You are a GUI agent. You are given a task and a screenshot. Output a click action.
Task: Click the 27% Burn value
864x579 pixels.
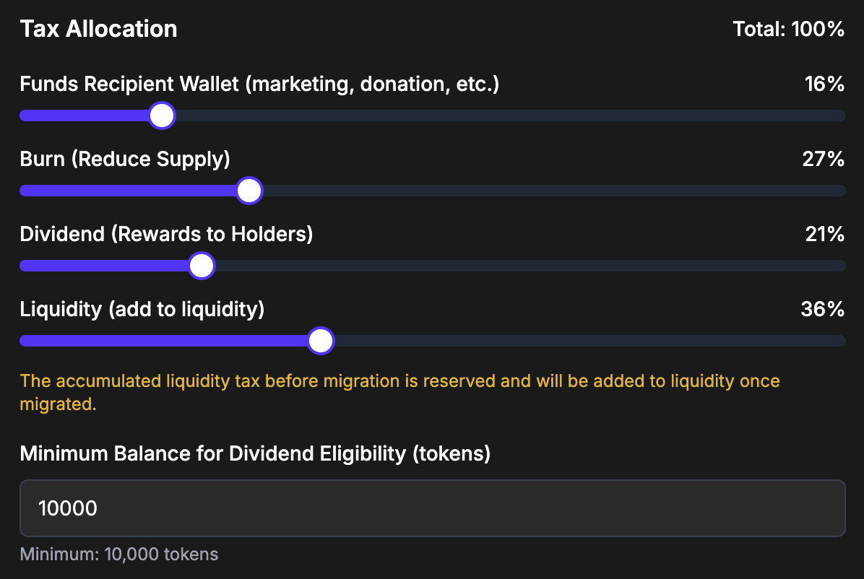click(x=823, y=160)
